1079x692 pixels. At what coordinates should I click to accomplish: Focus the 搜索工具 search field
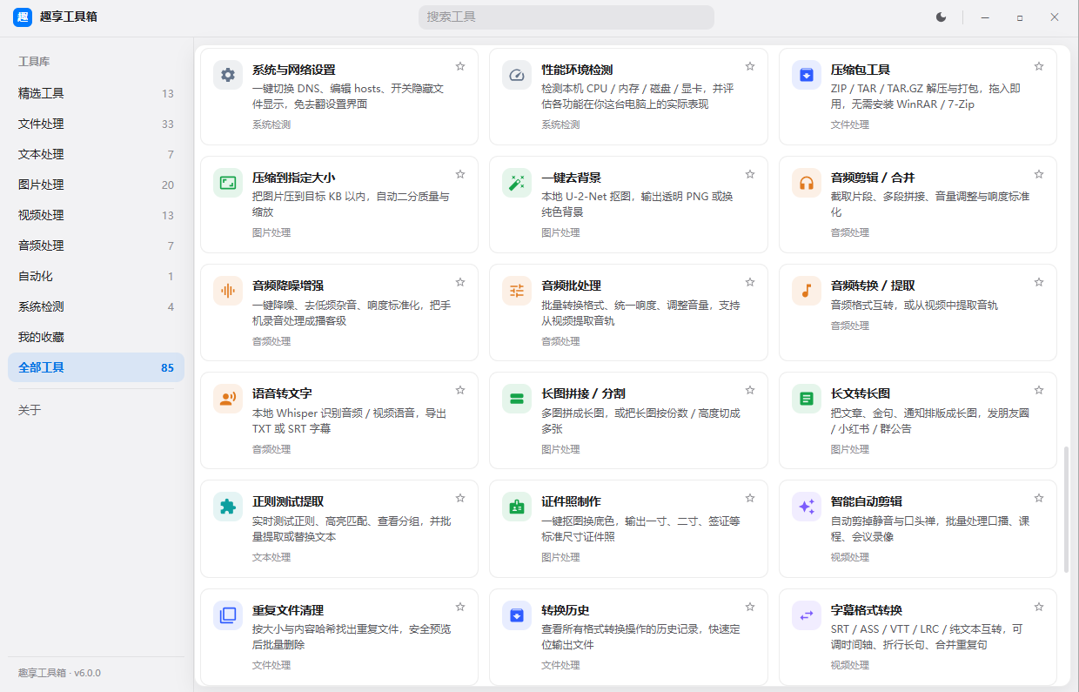pyautogui.click(x=566, y=17)
